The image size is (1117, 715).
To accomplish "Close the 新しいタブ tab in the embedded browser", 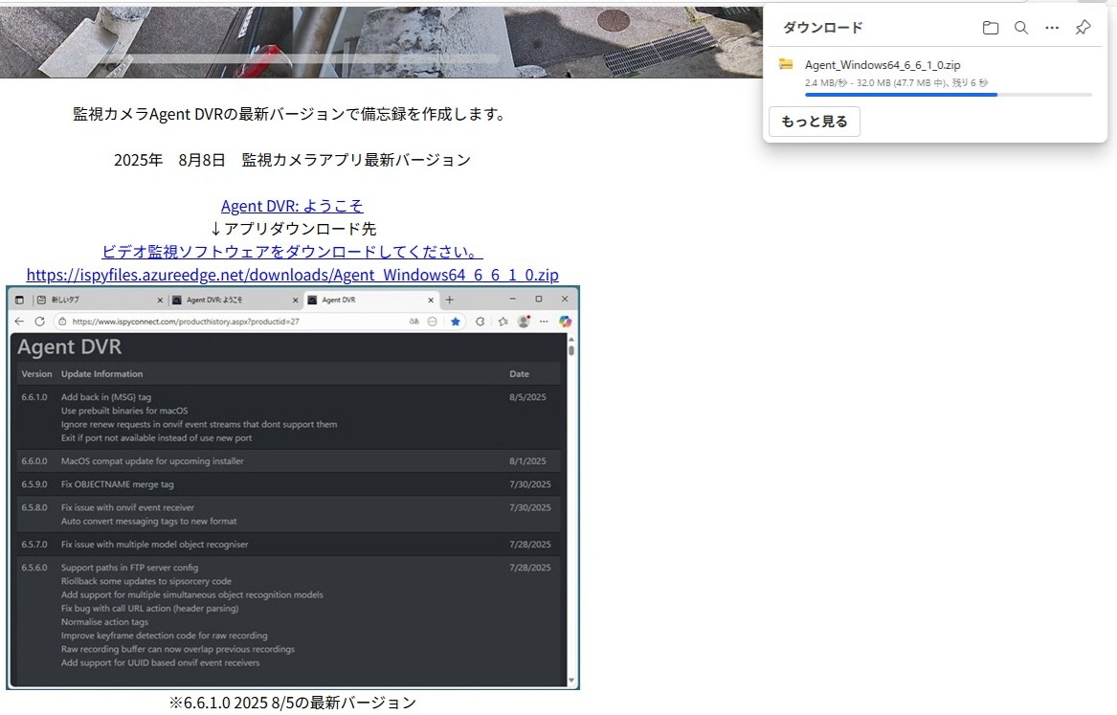I will coord(160,300).
